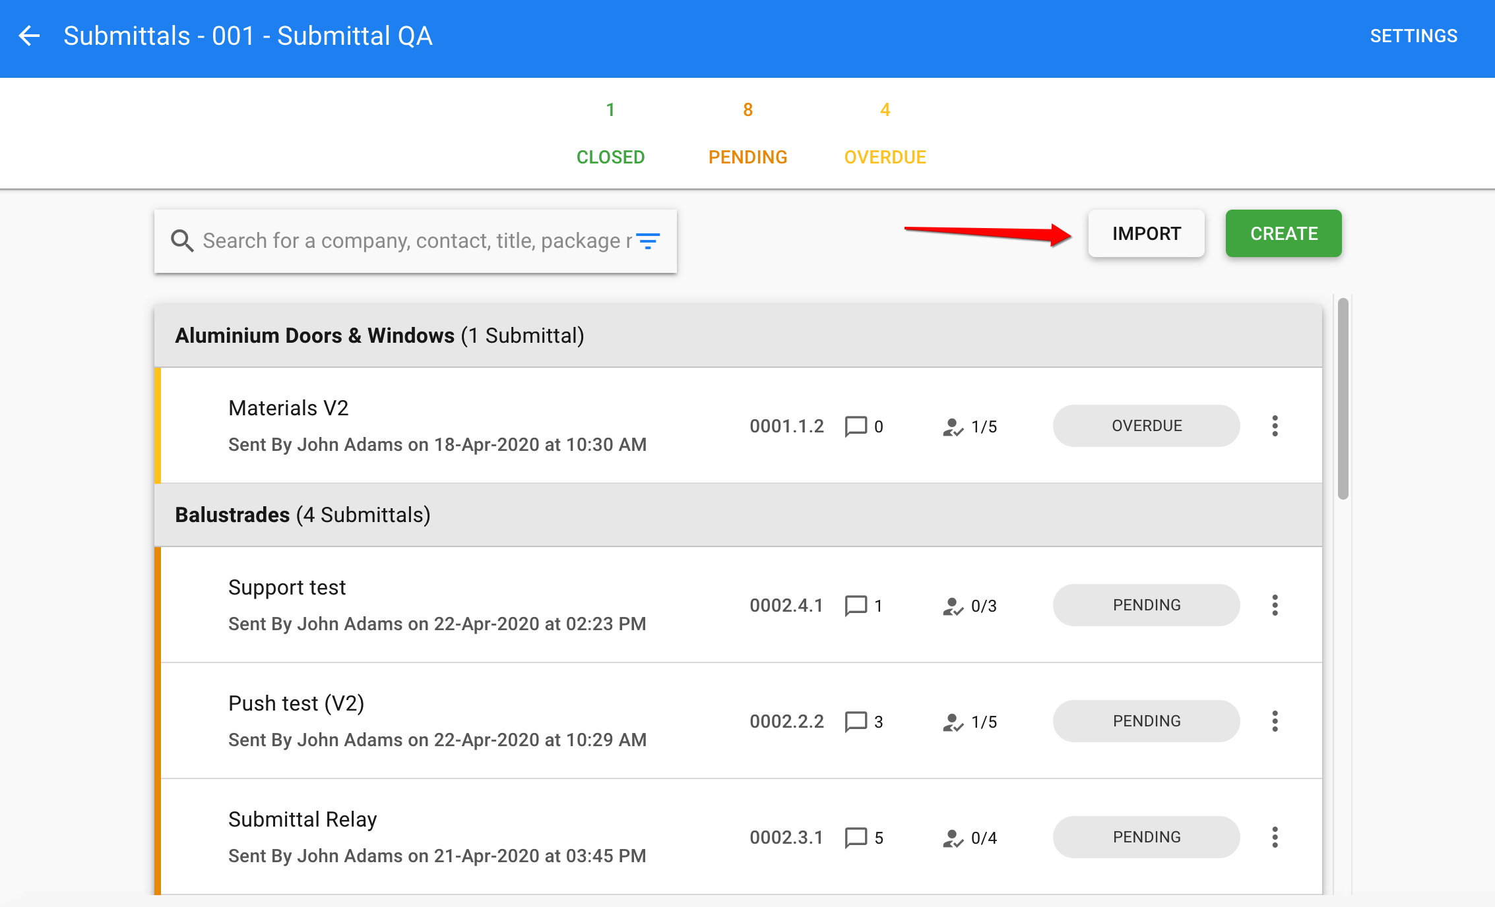Click Overdue status on Materials V2

click(x=1146, y=426)
